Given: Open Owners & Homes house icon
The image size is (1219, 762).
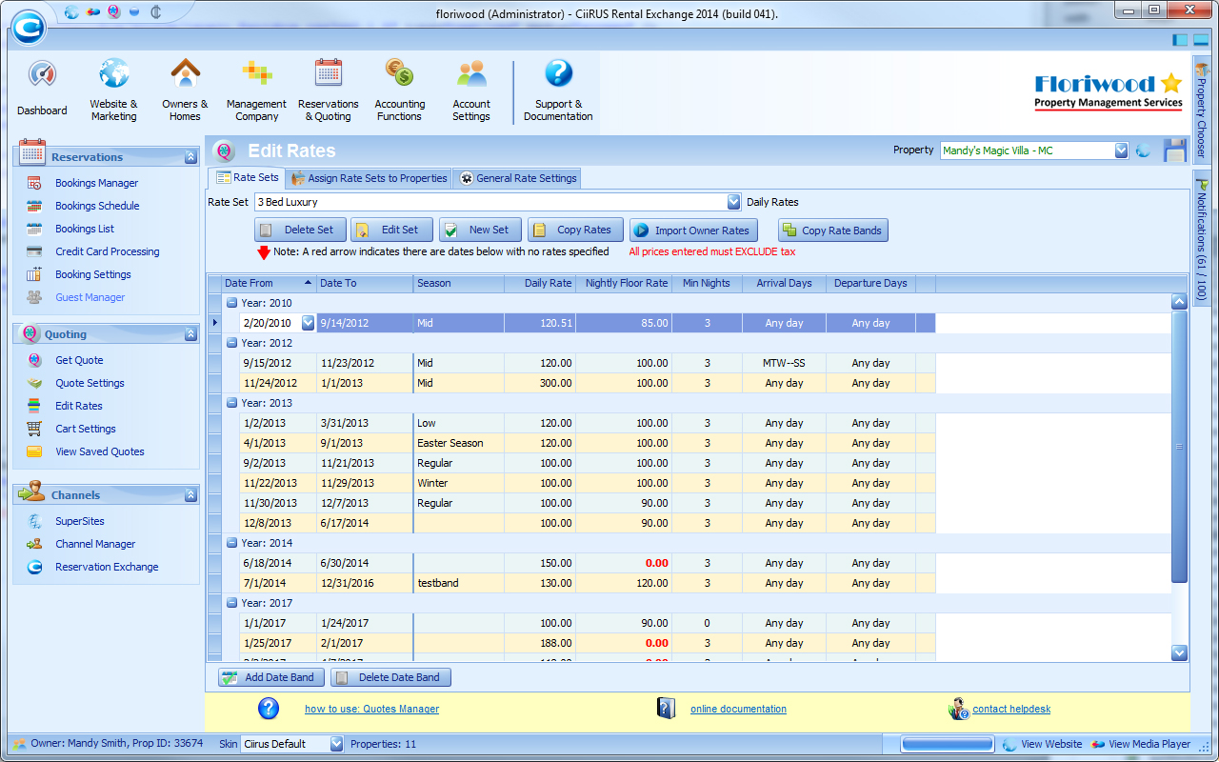Looking at the screenshot, I should (x=185, y=73).
